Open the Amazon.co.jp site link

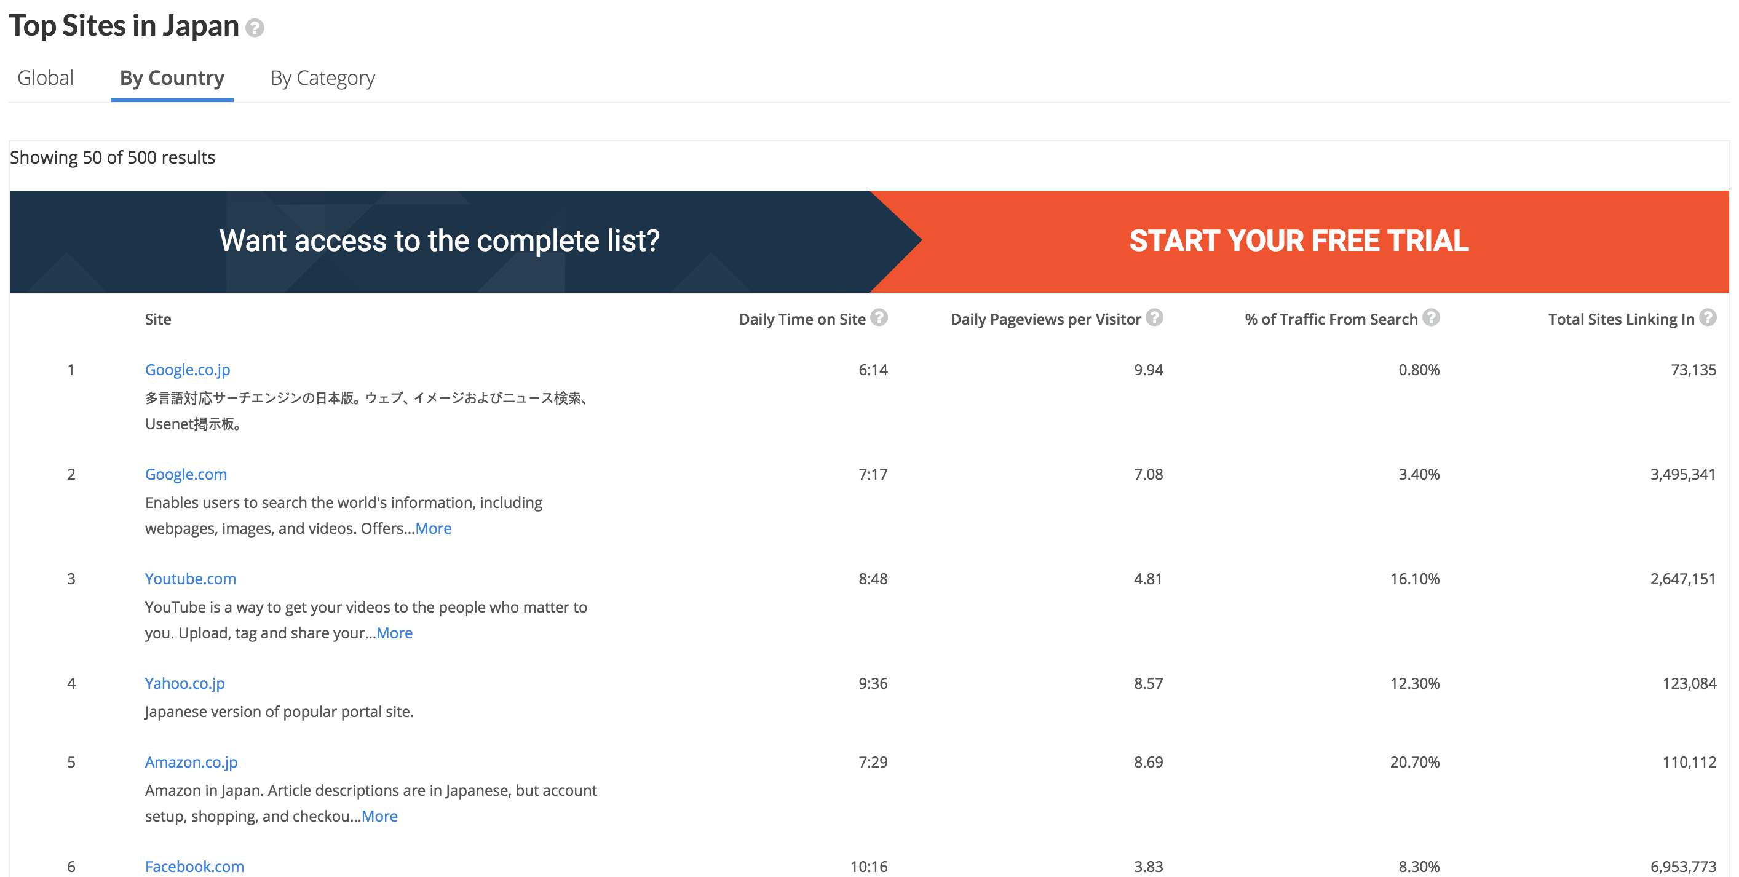(x=191, y=762)
